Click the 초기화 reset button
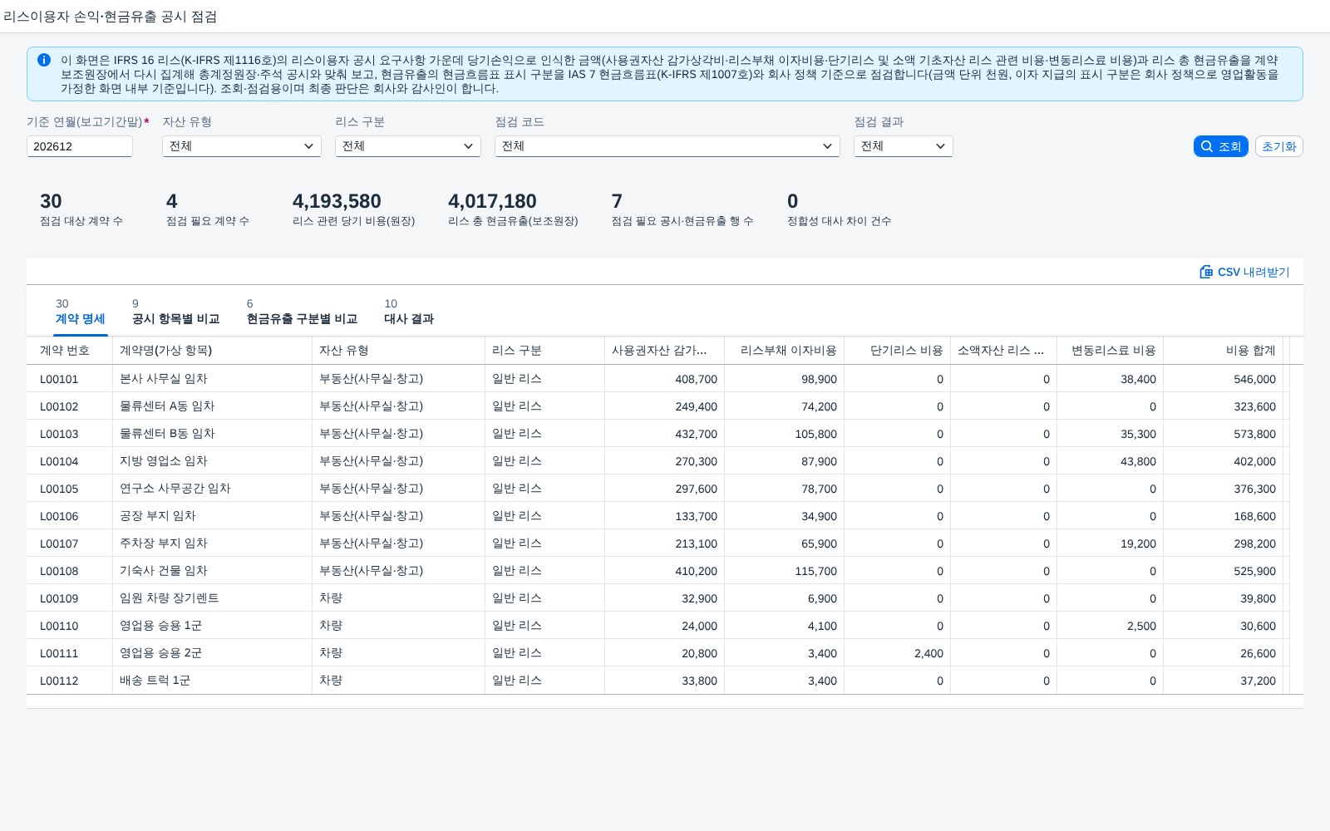The image size is (1330, 831). coord(1278,146)
